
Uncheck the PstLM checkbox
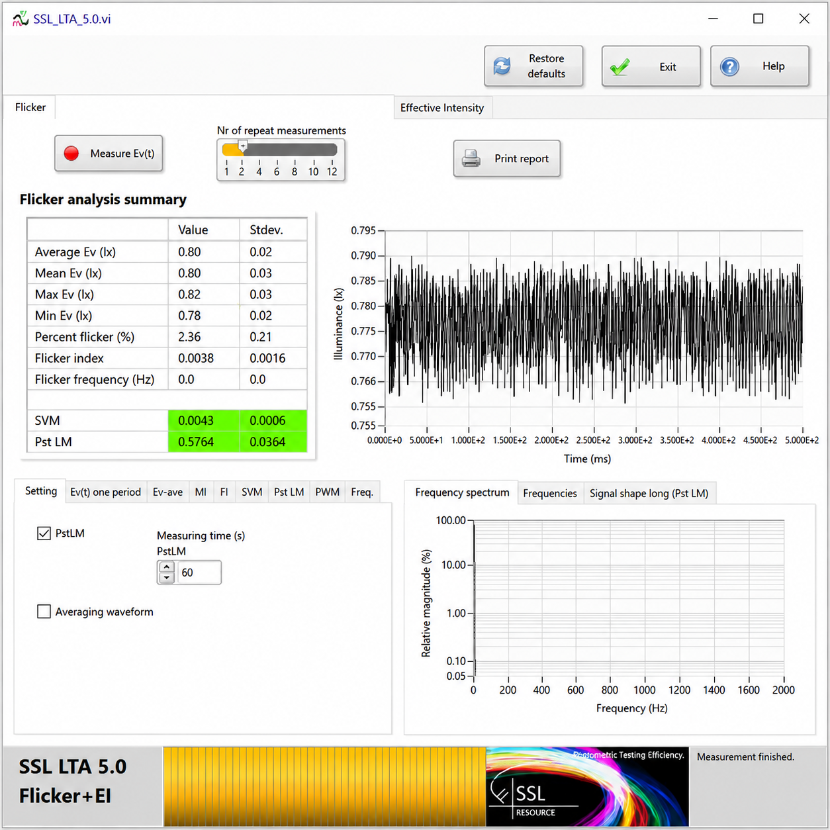pos(44,533)
